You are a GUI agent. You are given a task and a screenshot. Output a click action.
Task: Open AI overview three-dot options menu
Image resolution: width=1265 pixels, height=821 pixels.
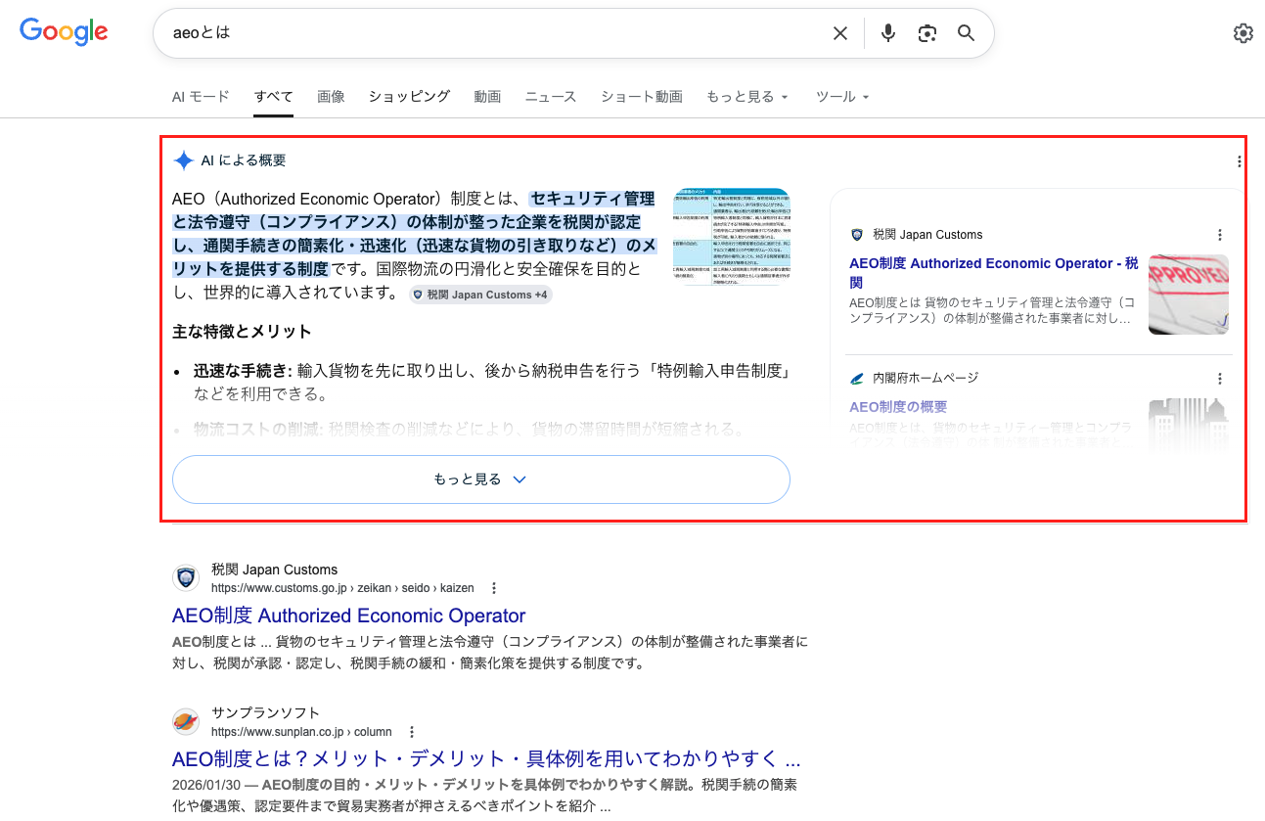pos(1240,161)
